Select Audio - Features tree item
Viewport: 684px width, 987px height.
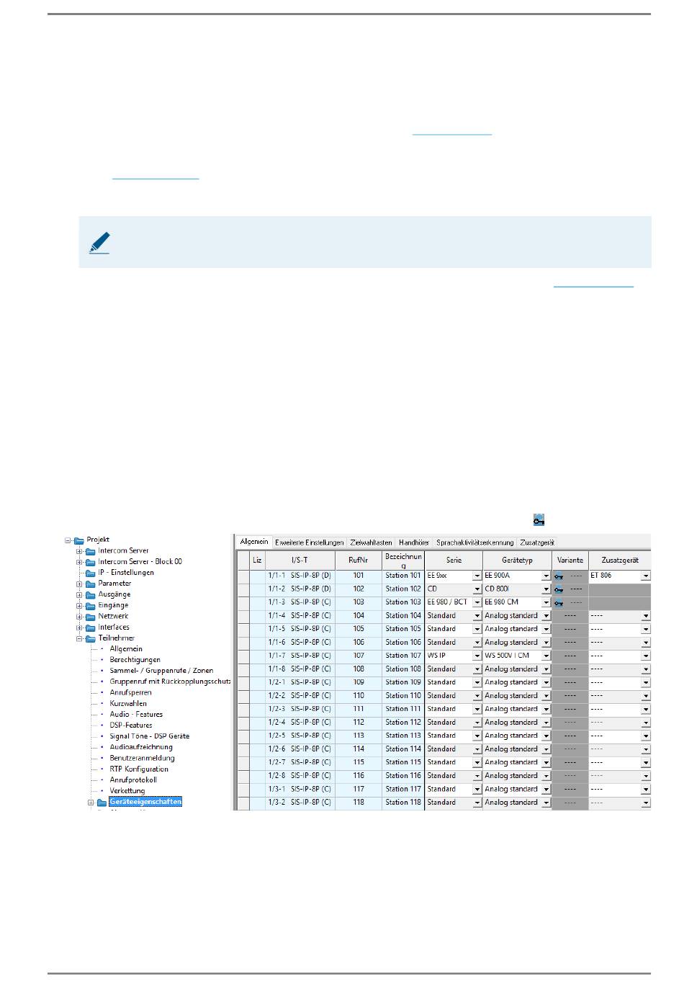pyautogui.click(x=136, y=715)
